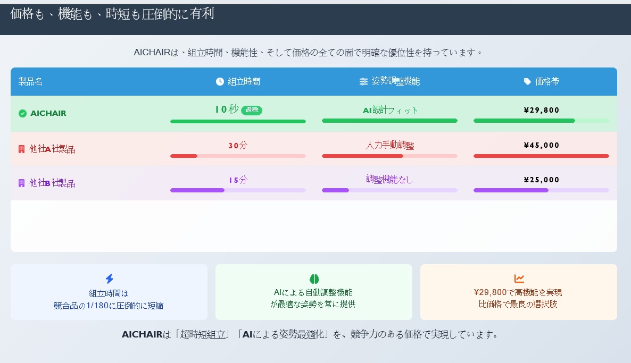
Task: Click the ¥25,000 price
Action: (x=541, y=180)
